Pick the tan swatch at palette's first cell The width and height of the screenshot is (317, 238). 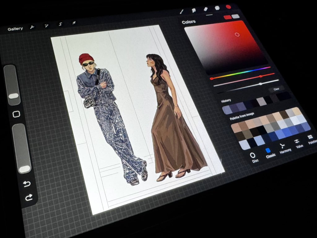click(235, 129)
